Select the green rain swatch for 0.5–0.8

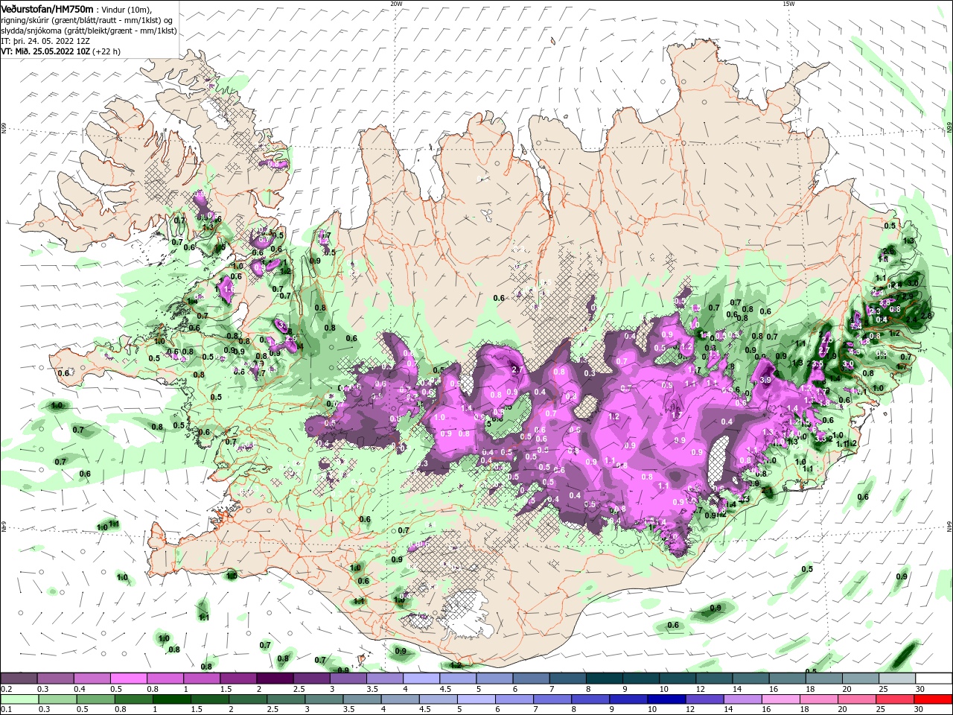96,699
